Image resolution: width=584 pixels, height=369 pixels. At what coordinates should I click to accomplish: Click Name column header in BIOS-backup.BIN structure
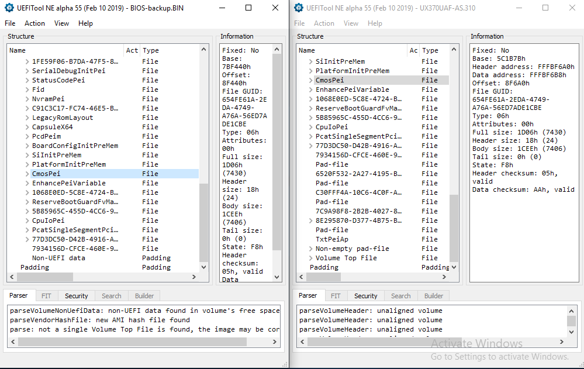coord(65,50)
